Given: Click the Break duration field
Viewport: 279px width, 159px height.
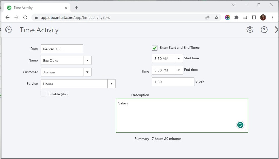Looking at the screenshot, I should (173, 82).
